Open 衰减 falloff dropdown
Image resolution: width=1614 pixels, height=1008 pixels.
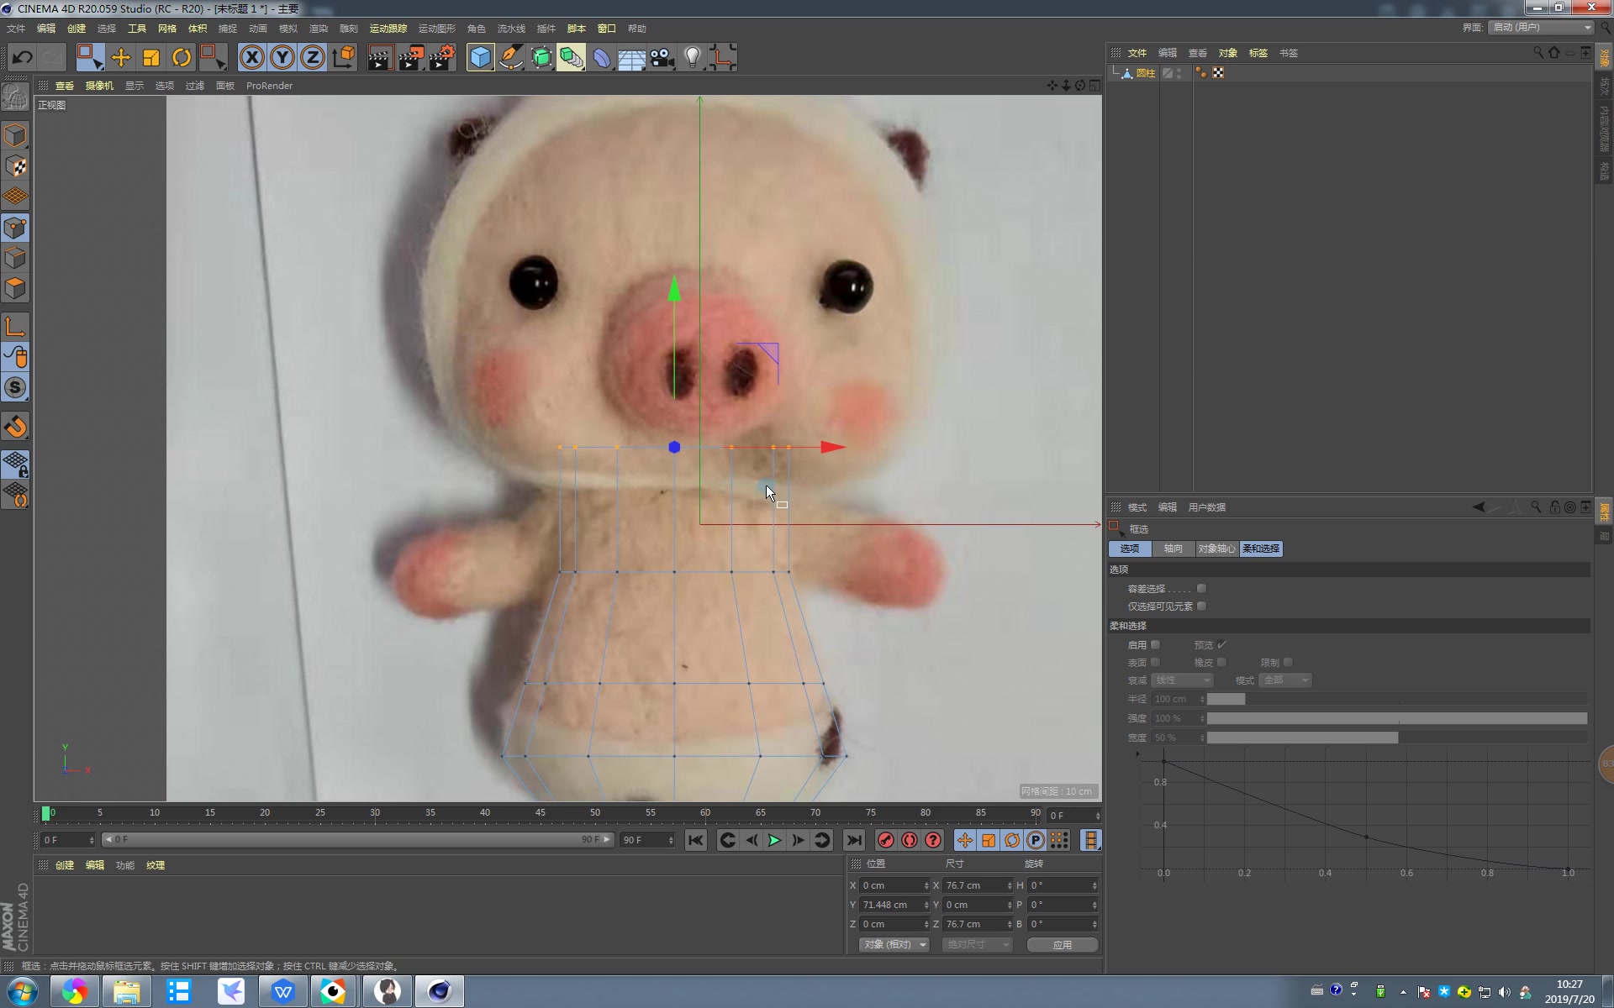1183,680
